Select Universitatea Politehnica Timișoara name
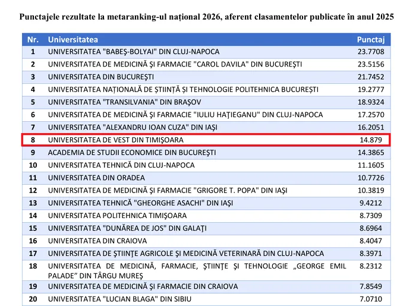This screenshot has height=306, width=416. click(x=117, y=216)
